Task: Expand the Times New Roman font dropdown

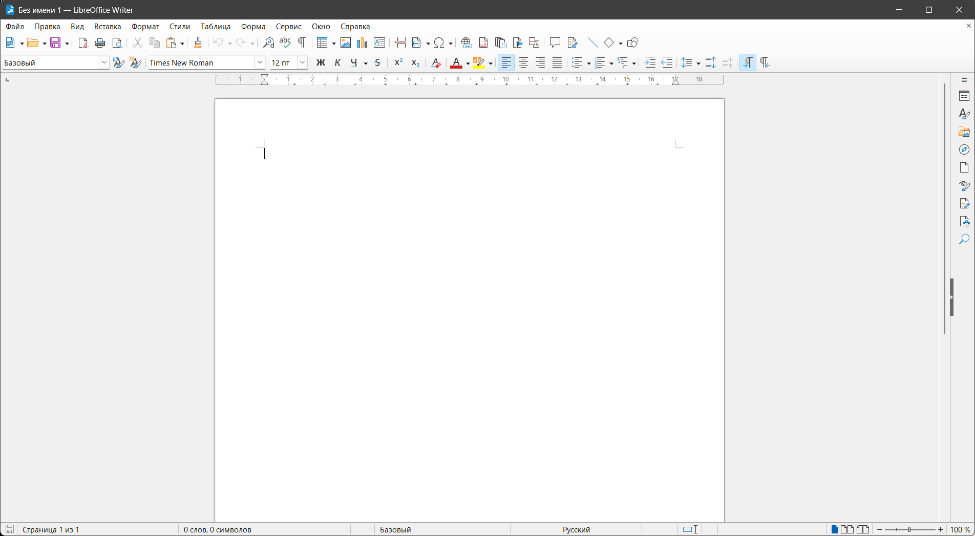Action: (260, 62)
